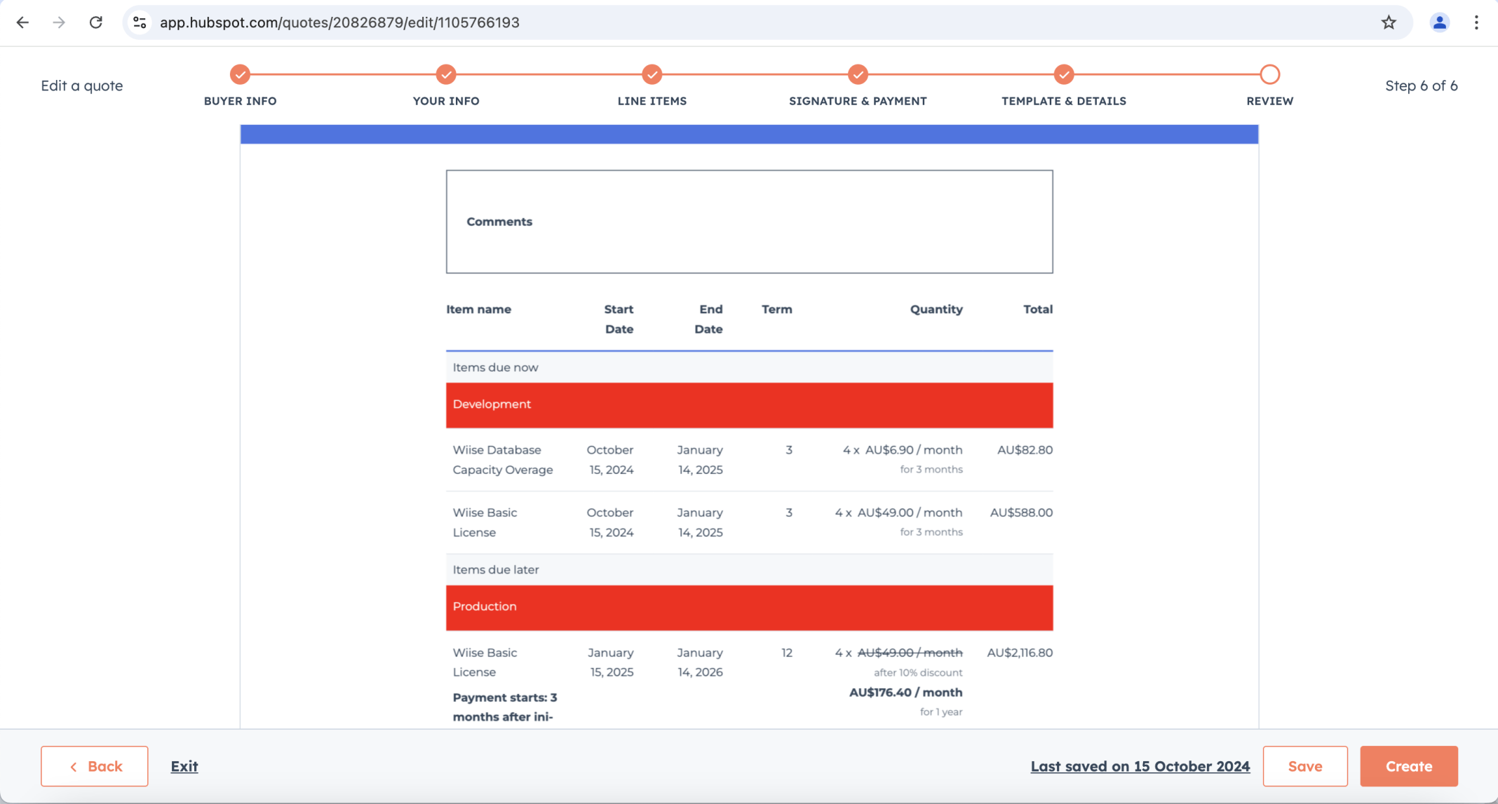Click the Back button
Image resolution: width=1498 pixels, height=804 pixels.
pyautogui.click(x=95, y=766)
